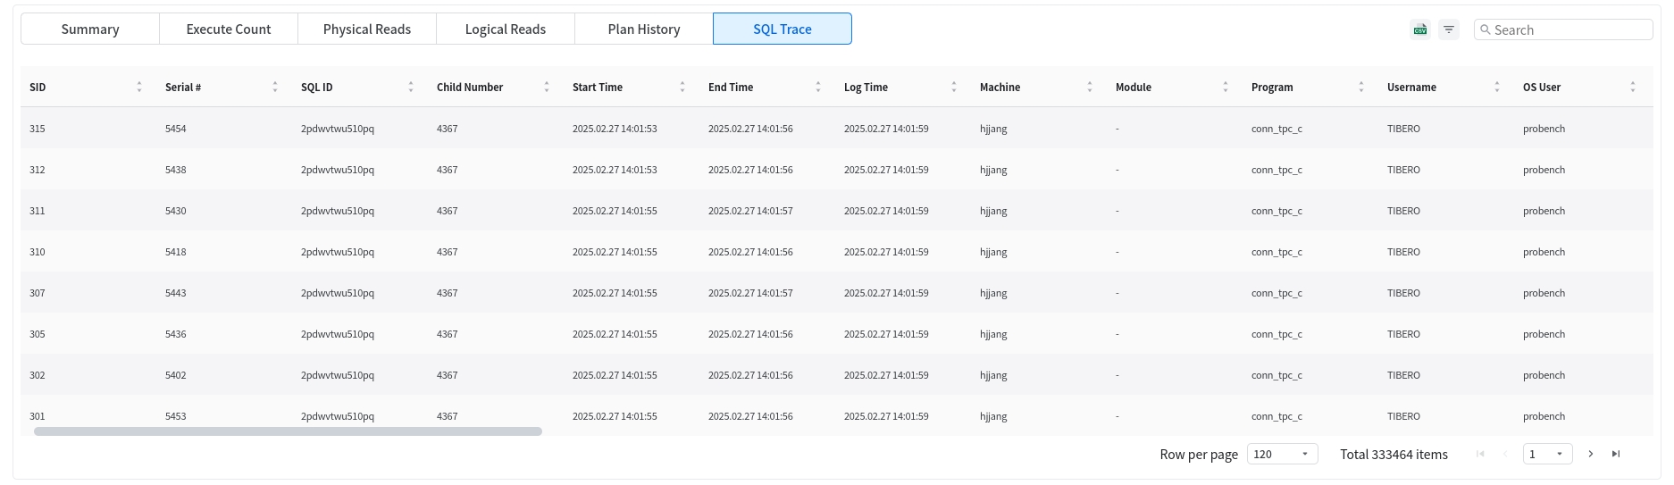
Task: Export table to CSV file icon
Action: tap(1419, 29)
